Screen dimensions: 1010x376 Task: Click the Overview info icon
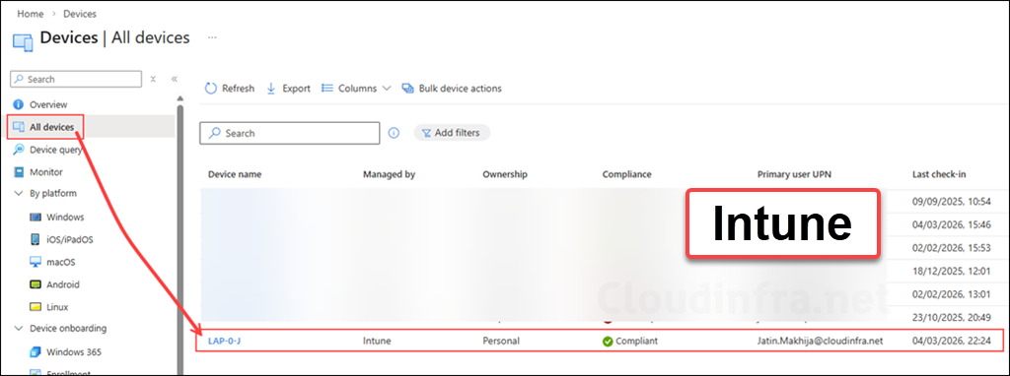click(18, 104)
